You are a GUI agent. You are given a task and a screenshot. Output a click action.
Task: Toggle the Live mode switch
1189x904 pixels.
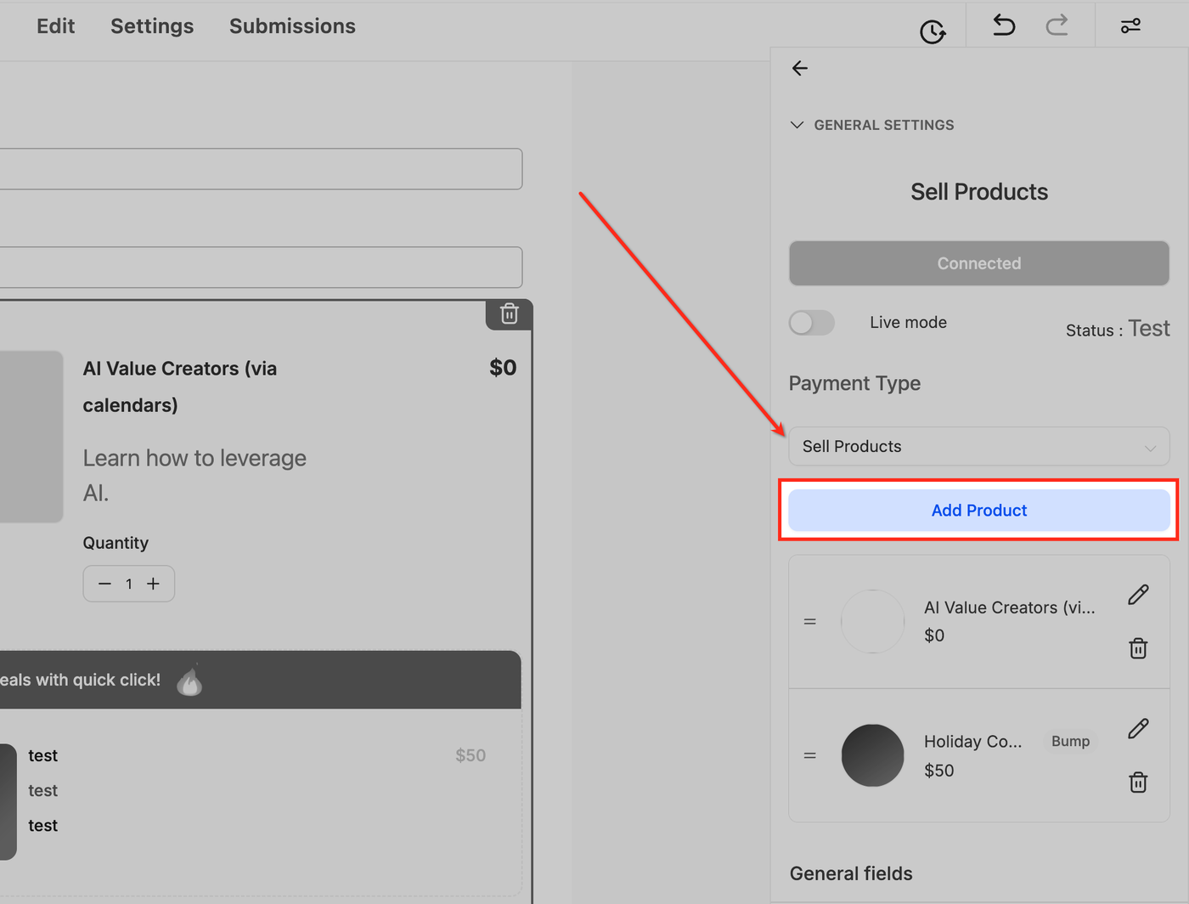[x=812, y=323]
